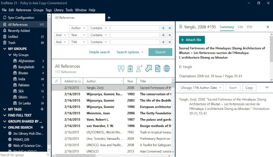Remove the Author search row
This screenshot has height=157, width=273.
[x=169, y=28]
